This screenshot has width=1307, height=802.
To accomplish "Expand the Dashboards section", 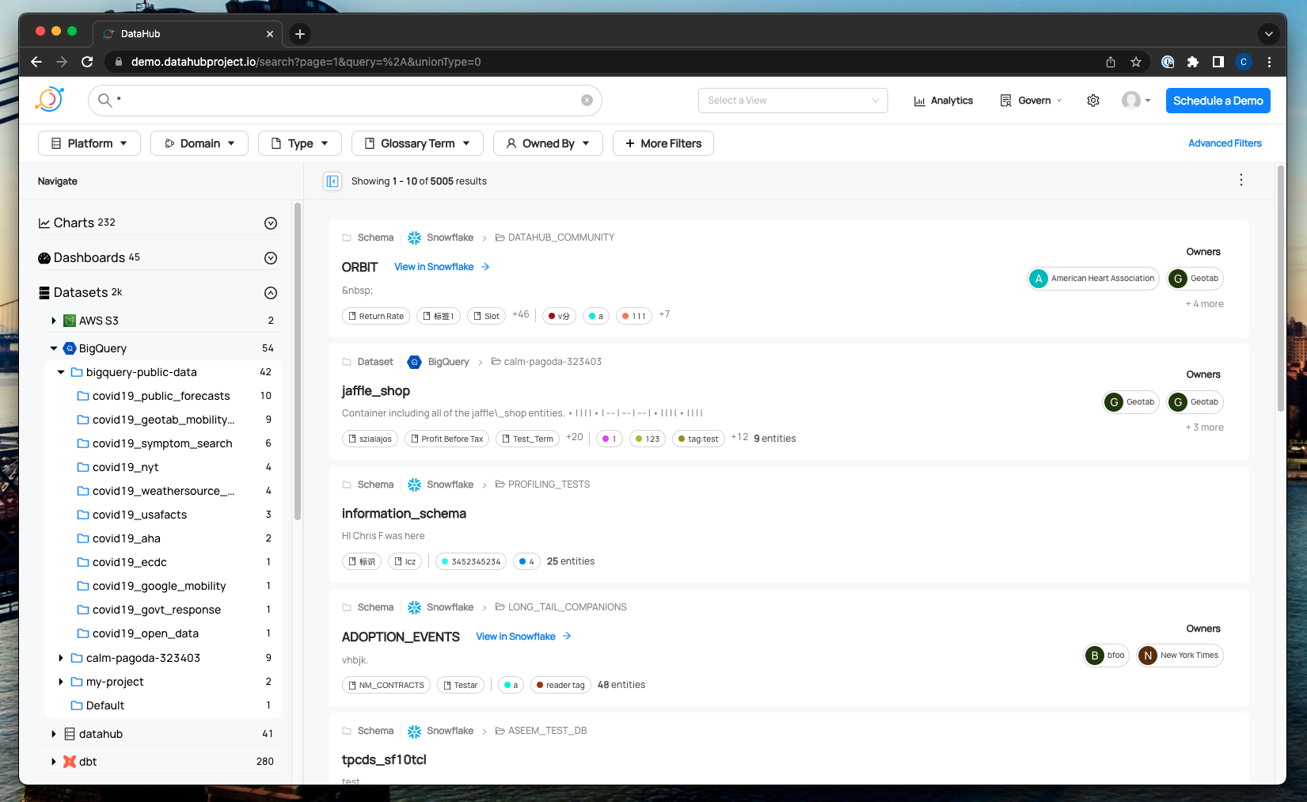I will click(271, 258).
